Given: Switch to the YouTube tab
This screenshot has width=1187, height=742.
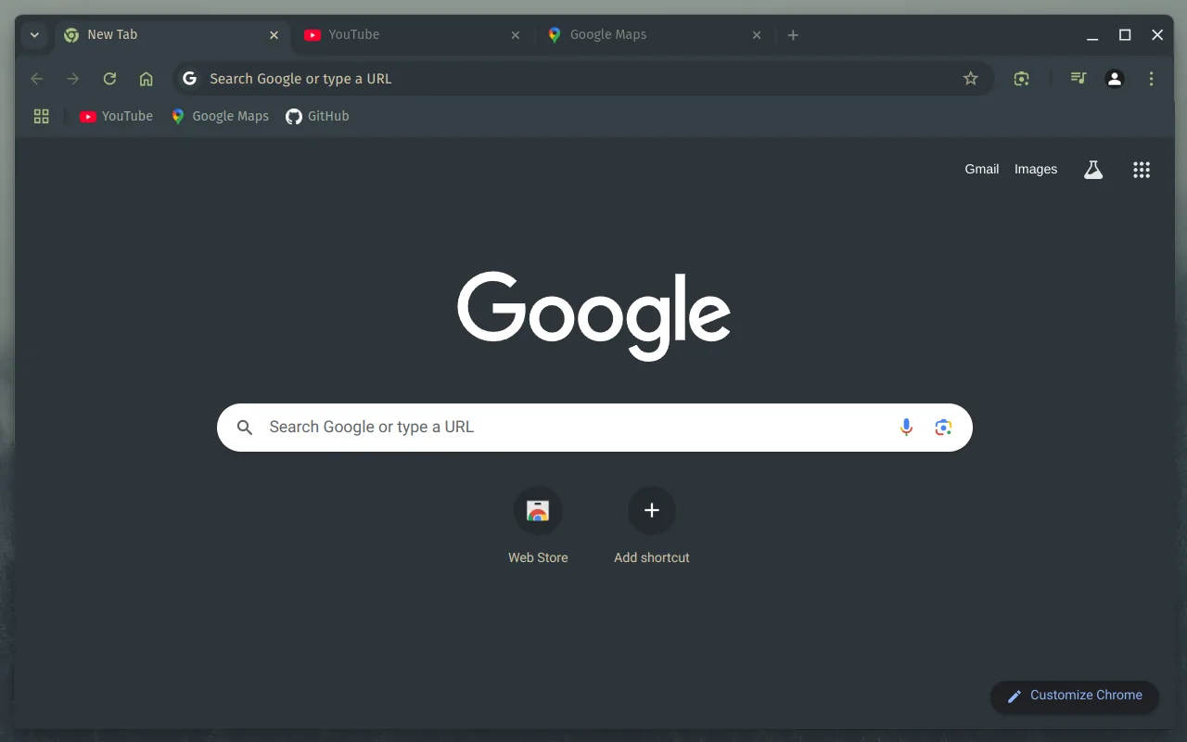Looking at the screenshot, I should pos(413,35).
